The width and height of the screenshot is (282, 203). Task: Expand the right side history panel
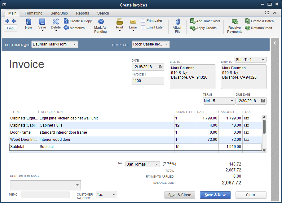pos(275,43)
